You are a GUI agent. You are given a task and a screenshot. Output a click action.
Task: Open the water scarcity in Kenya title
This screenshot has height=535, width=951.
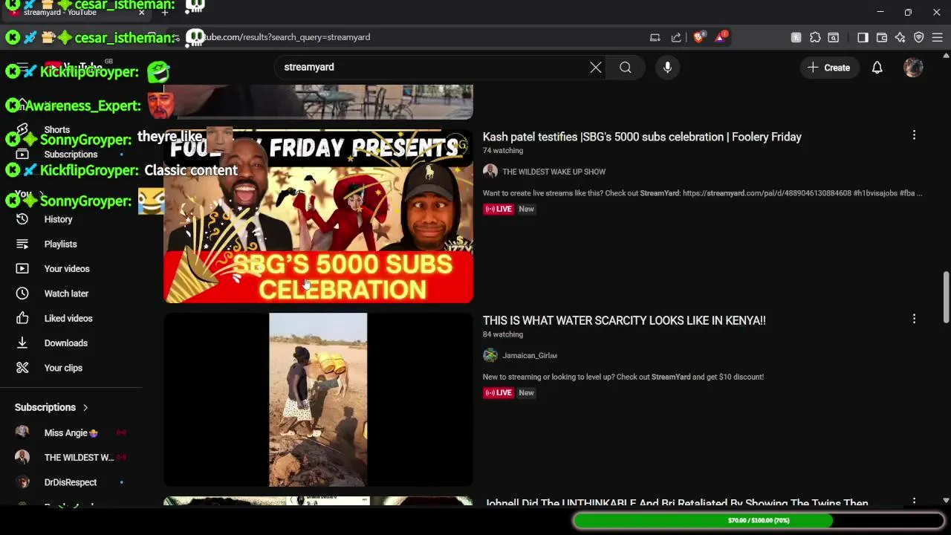tap(624, 320)
